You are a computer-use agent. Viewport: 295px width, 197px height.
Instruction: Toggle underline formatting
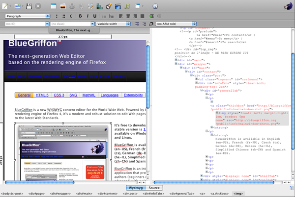coord(94,16)
